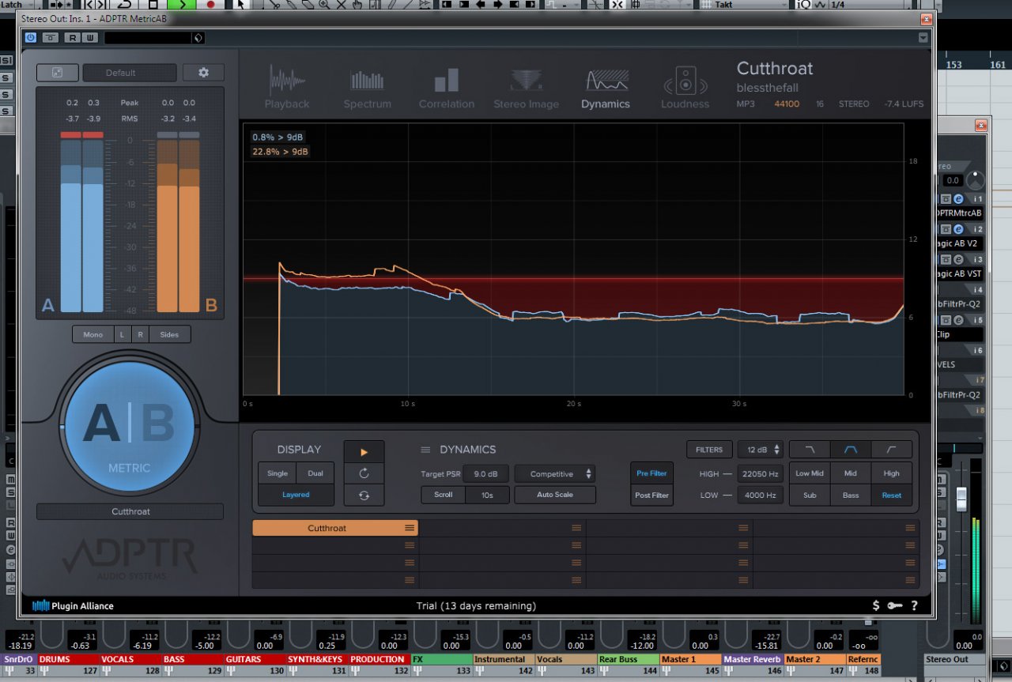Click the reset/rewind circular arrow icon
Image resolution: width=1012 pixels, height=682 pixels.
(364, 473)
